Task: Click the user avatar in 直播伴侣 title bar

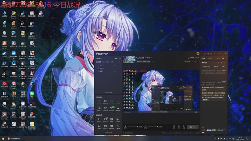Action: point(198,54)
